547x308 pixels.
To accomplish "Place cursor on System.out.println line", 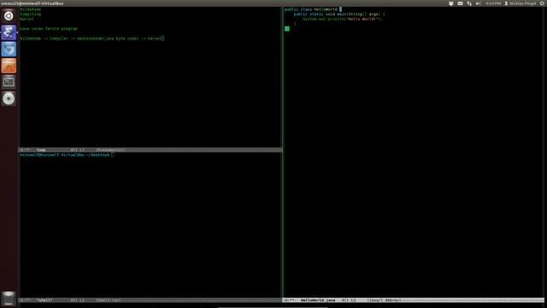I will tap(343, 19).
